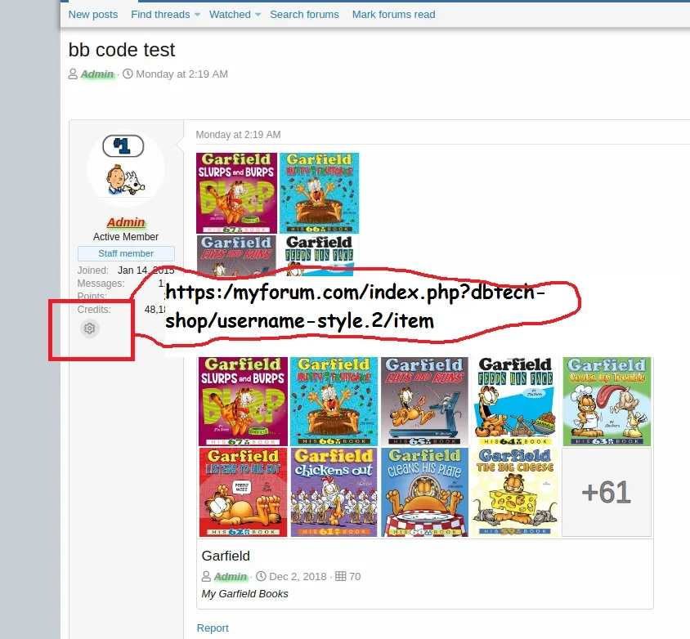Open Garfield Eats and Runs large cover

(424, 401)
